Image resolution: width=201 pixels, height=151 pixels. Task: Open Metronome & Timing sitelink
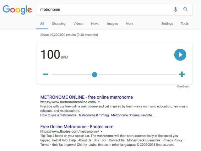click(94, 115)
